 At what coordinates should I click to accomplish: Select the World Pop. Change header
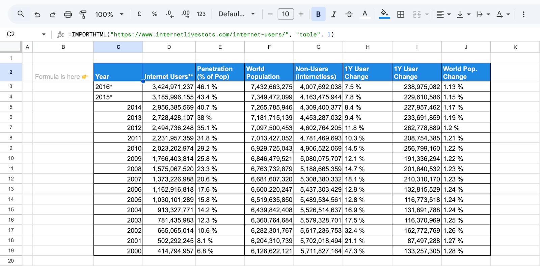pos(466,72)
